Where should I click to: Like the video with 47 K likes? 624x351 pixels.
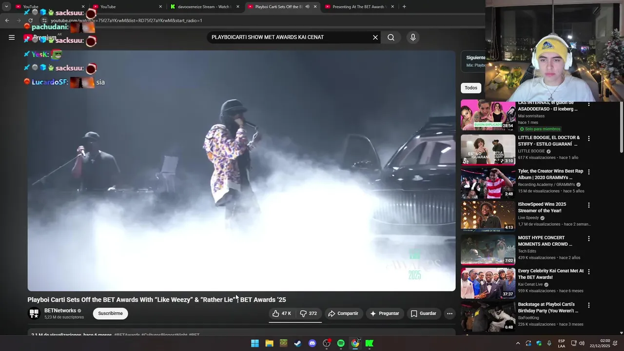click(282, 313)
